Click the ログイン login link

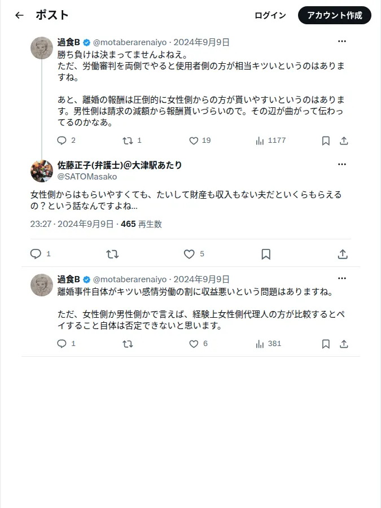(270, 15)
